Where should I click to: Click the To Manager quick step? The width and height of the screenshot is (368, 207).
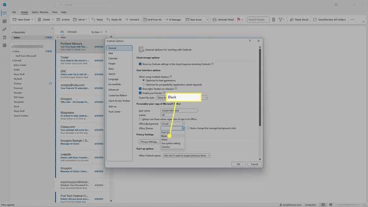coord(173,20)
